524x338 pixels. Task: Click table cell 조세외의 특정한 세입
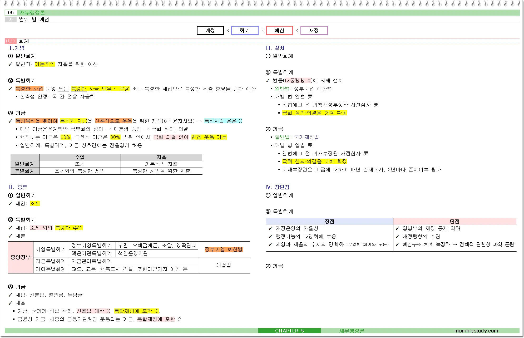pyautogui.click(x=80, y=171)
